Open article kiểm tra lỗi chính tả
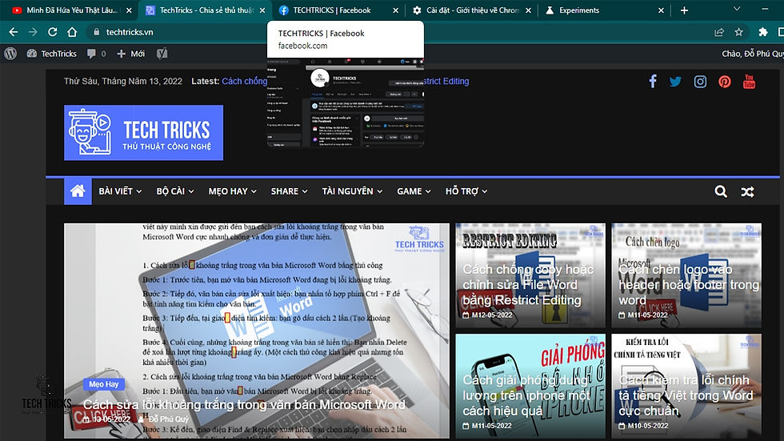This screenshot has width=784, height=441. point(685,395)
